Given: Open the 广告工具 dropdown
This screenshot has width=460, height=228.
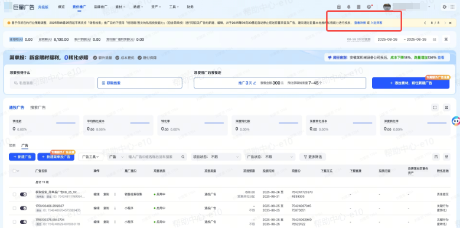Looking at the screenshot, I should [90, 157].
